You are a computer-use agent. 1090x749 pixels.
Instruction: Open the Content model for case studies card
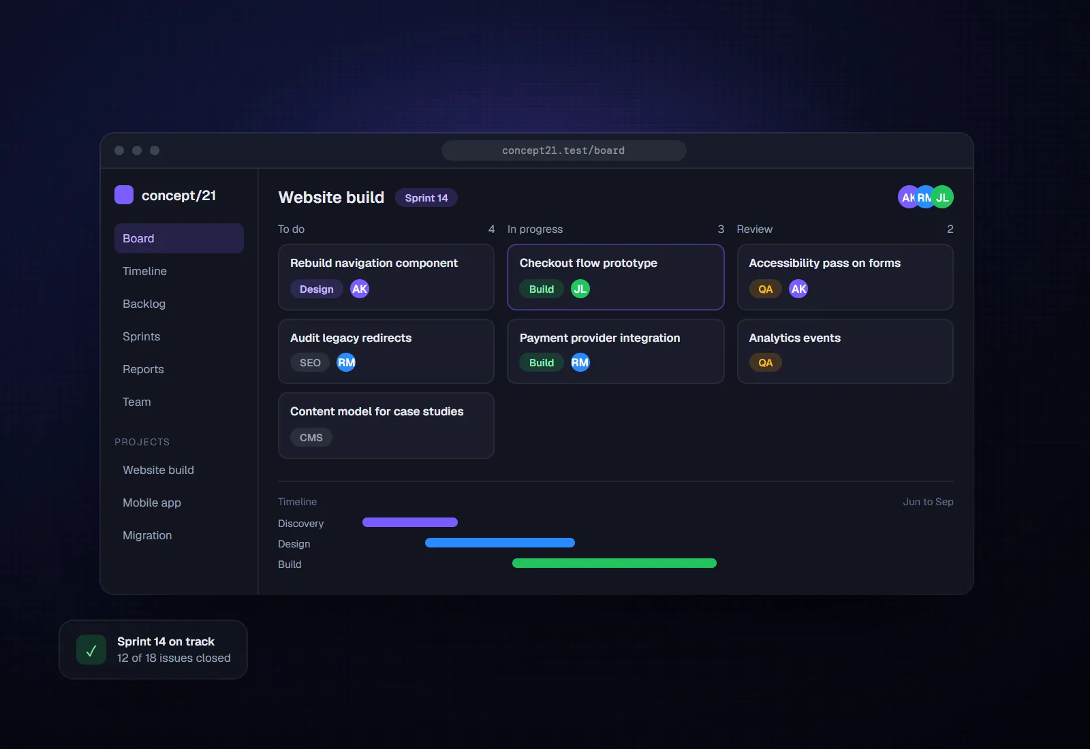coord(386,426)
